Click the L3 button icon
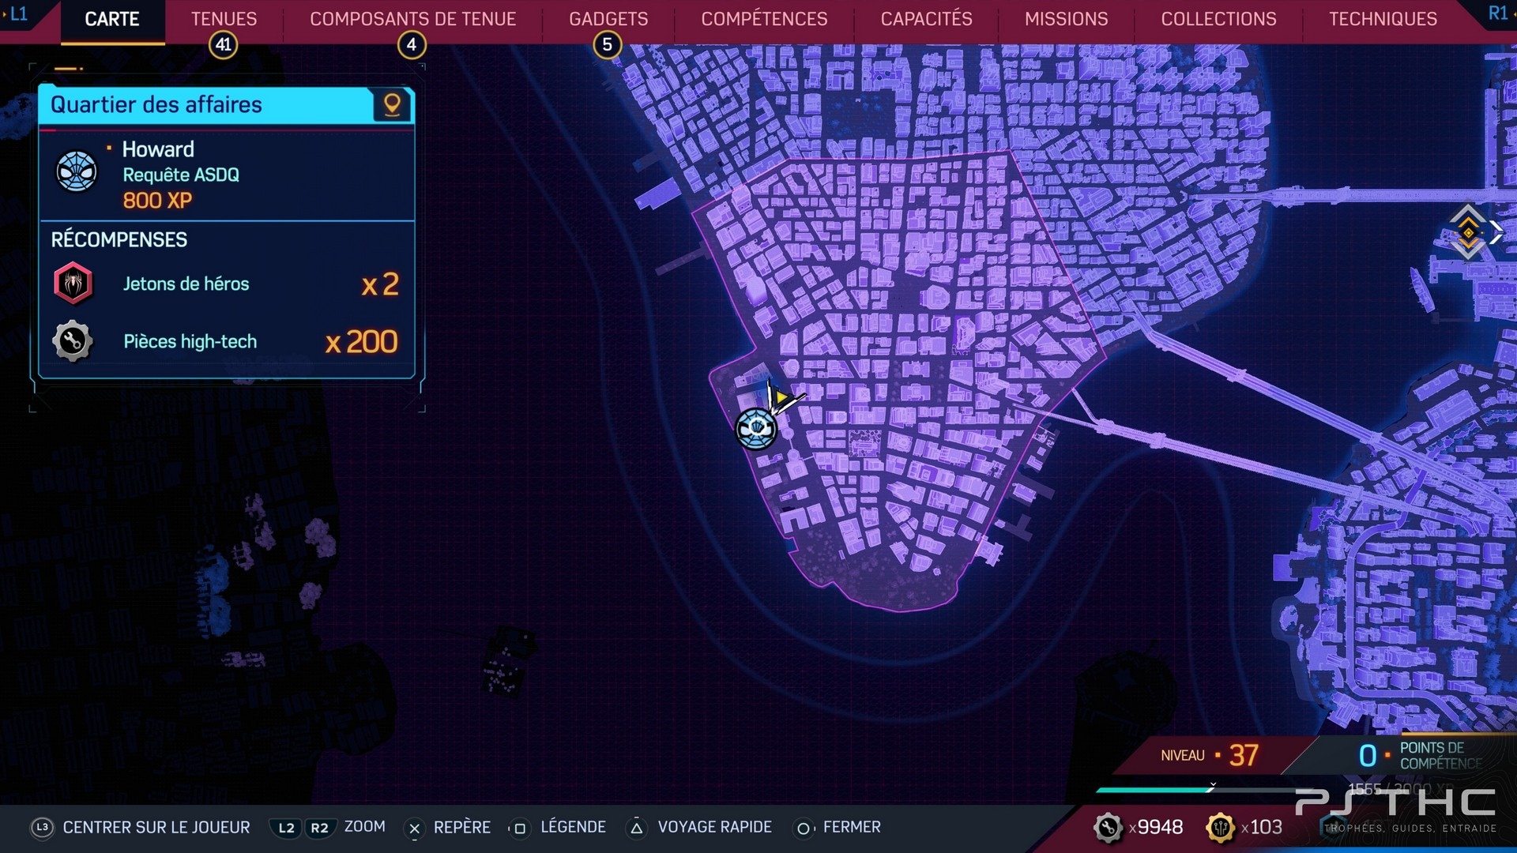Image resolution: width=1517 pixels, height=853 pixels. 42,827
